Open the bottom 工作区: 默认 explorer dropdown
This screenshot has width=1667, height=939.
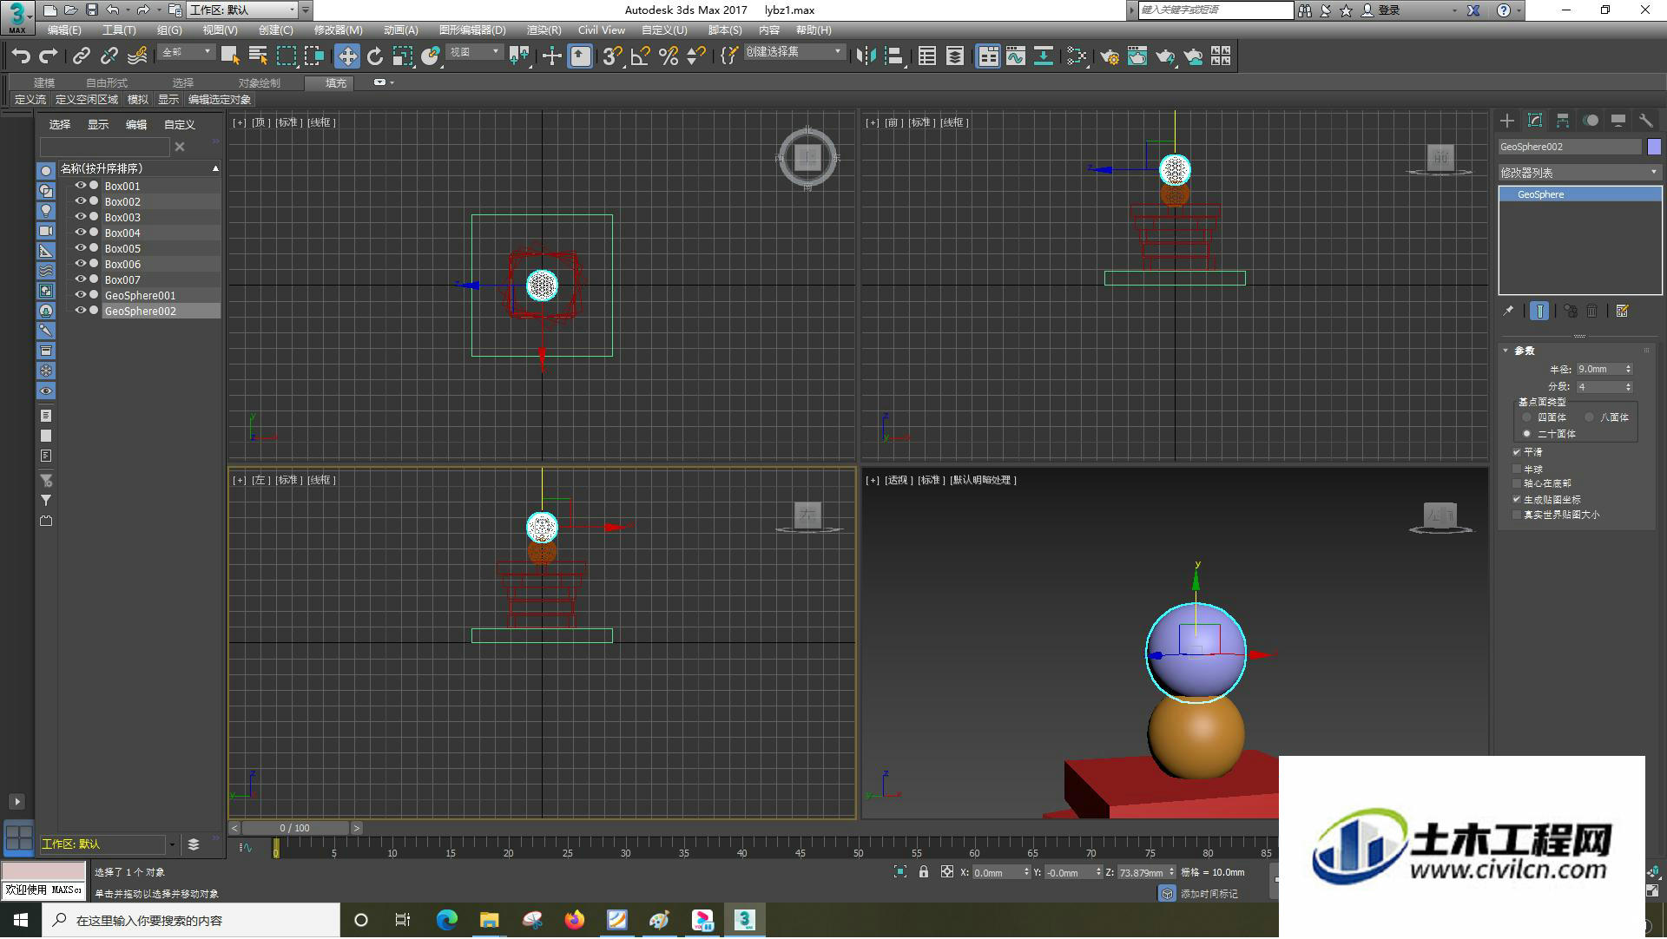click(x=172, y=844)
